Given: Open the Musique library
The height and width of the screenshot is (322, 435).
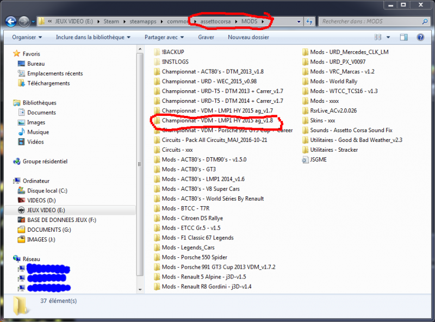Looking at the screenshot, I should click(38, 132).
